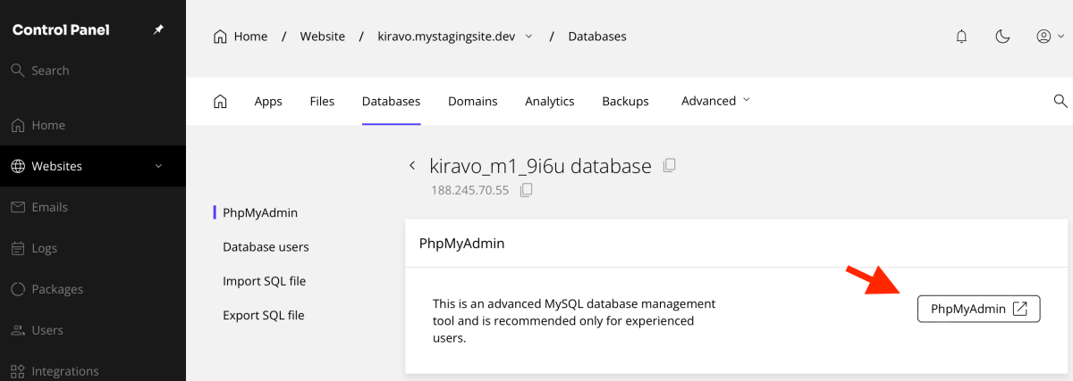
Task: Click the Databases breadcrumb
Action: click(597, 37)
